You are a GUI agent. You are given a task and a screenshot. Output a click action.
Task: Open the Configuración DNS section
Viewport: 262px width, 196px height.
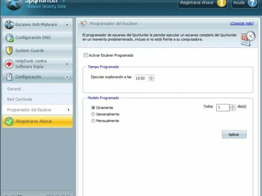37,38
